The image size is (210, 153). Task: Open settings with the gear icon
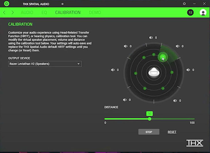(184, 4)
